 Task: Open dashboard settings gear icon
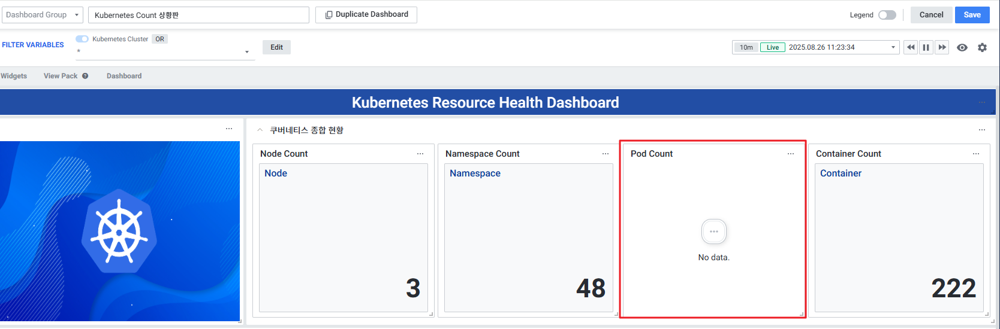(x=982, y=47)
